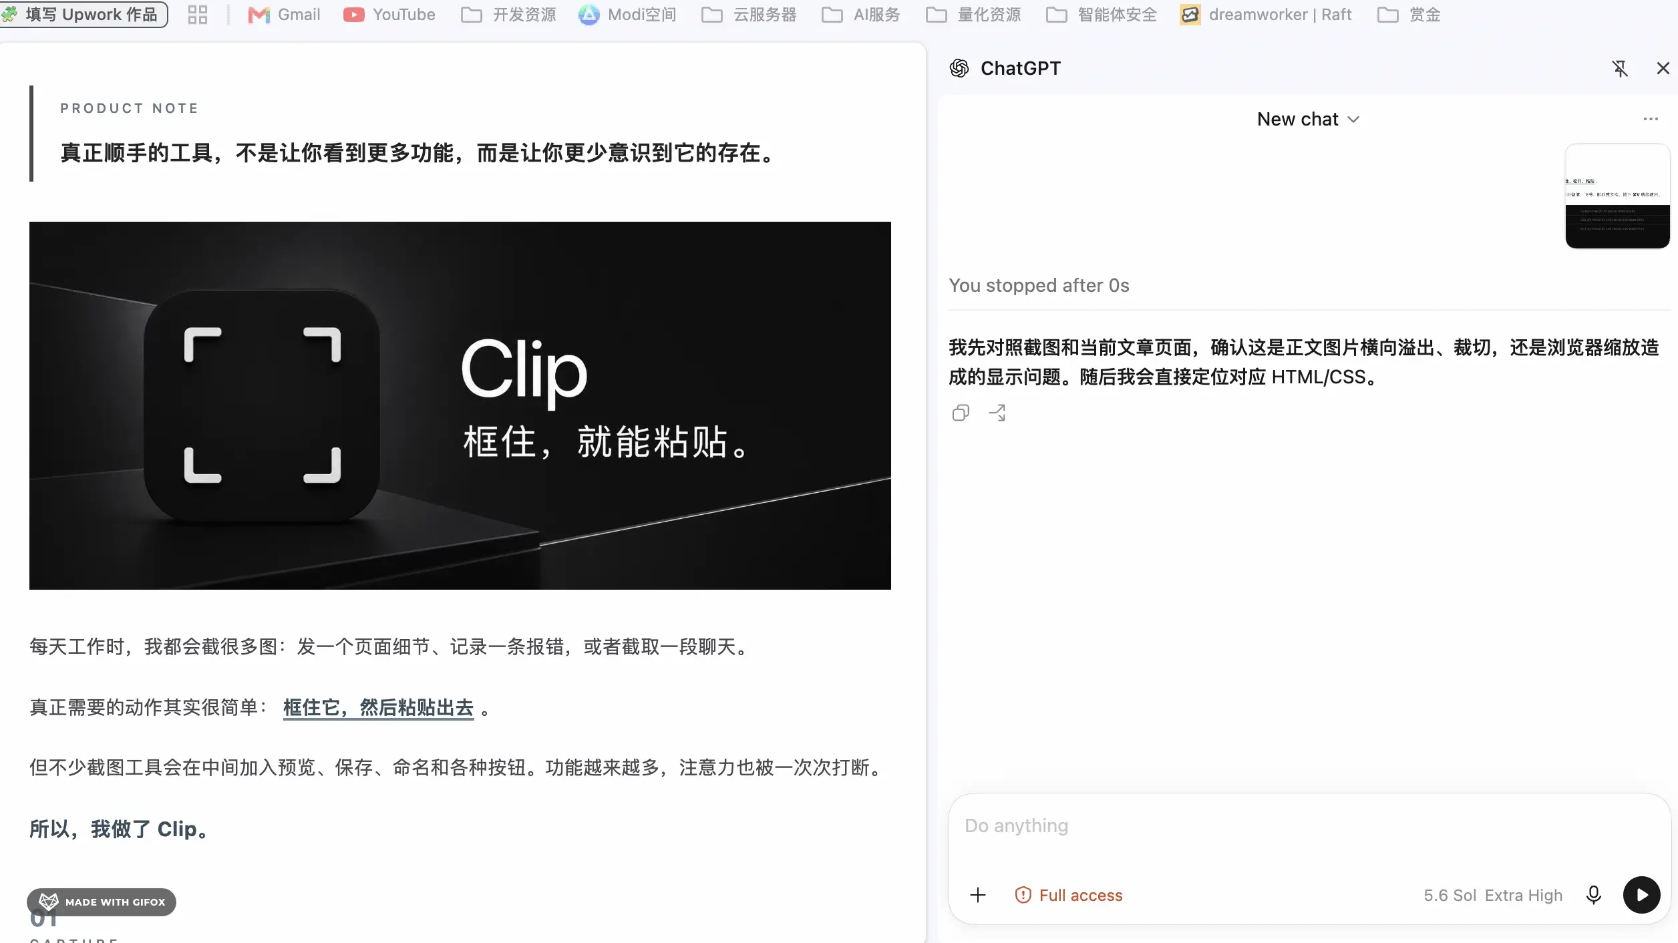The image size is (1678, 943).
Task: Expand the New chat dropdown
Action: (x=1308, y=120)
